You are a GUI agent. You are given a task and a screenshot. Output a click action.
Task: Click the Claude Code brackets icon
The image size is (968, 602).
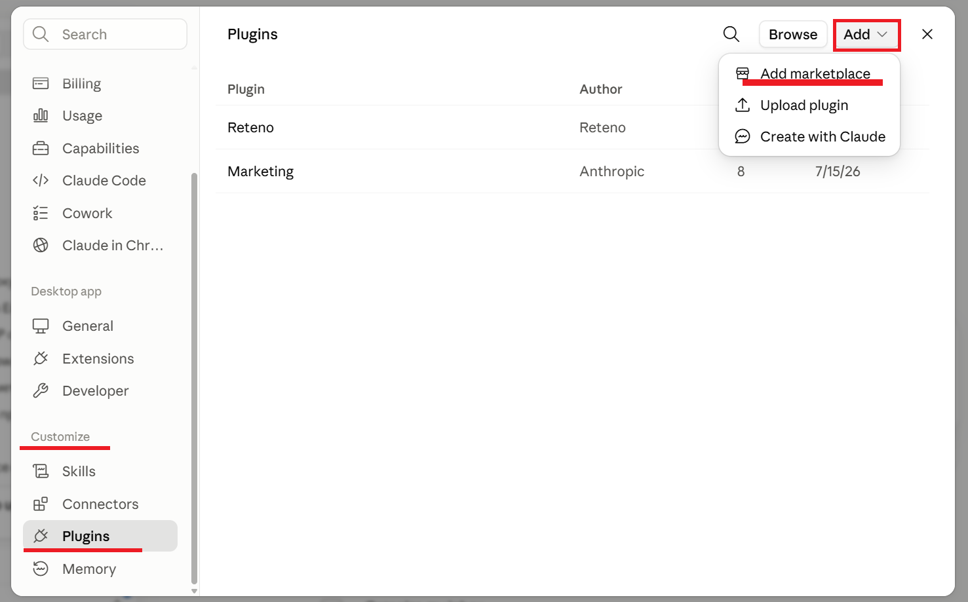point(41,180)
